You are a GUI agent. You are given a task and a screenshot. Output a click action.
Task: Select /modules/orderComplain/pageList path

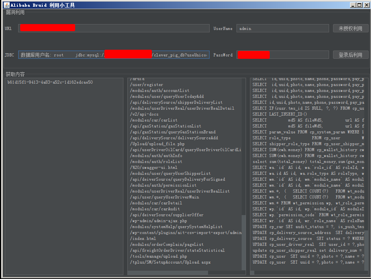167,244
